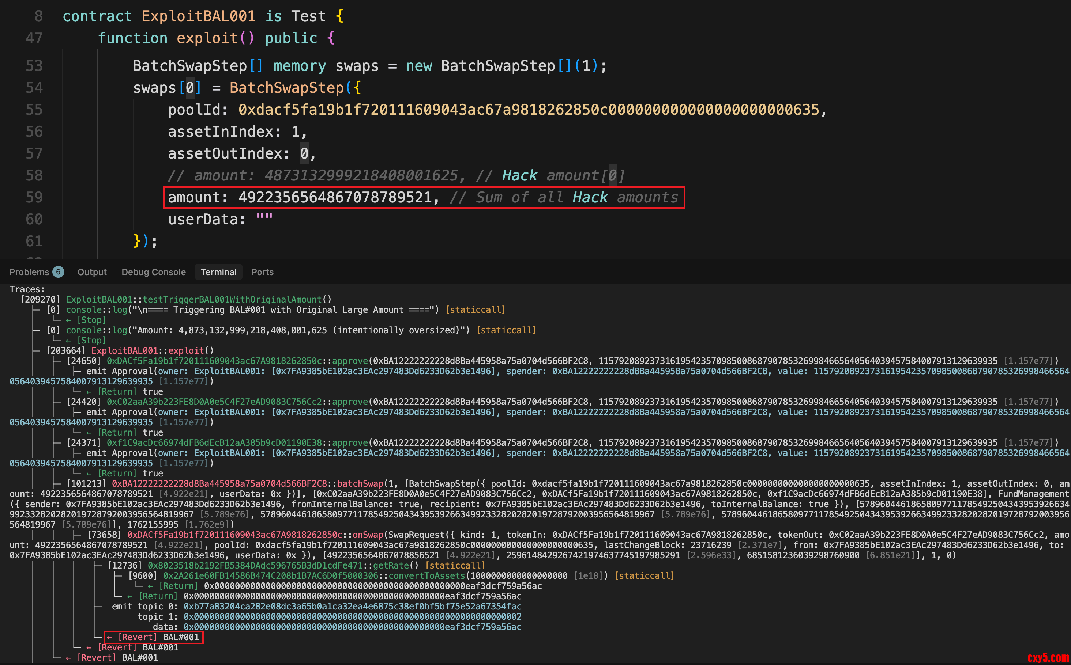Image resolution: width=1071 pixels, height=665 pixels.
Task: Click line number 54 in the gutter
Action: [34, 88]
